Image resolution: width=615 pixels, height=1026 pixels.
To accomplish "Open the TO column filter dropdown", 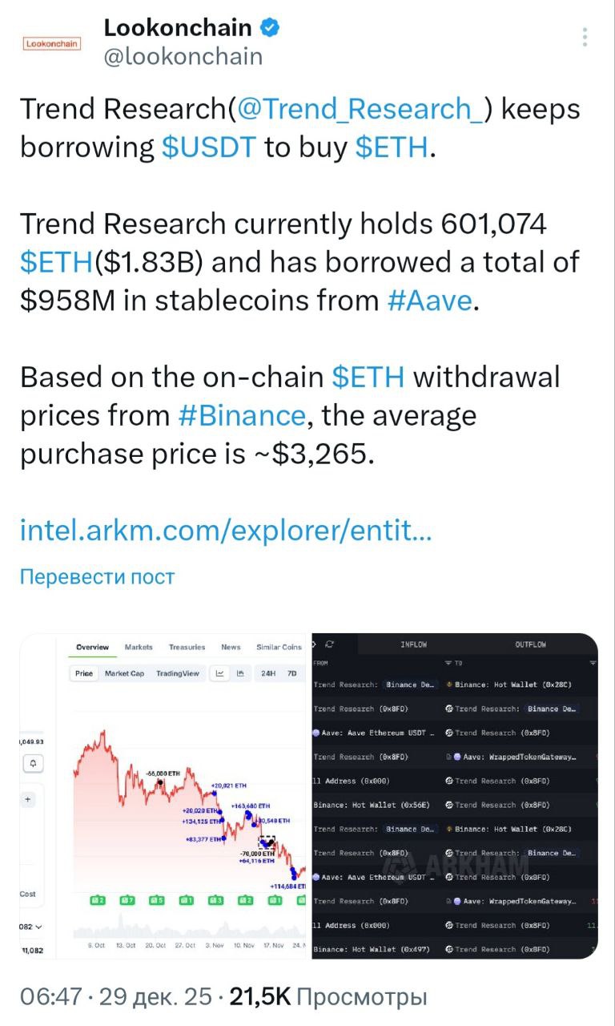I will [x=448, y=664].
